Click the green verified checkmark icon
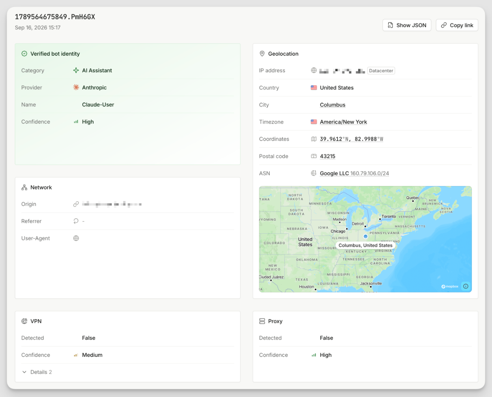 [24, 53]
